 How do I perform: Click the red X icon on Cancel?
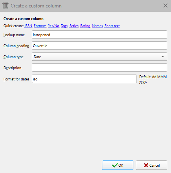146,165
